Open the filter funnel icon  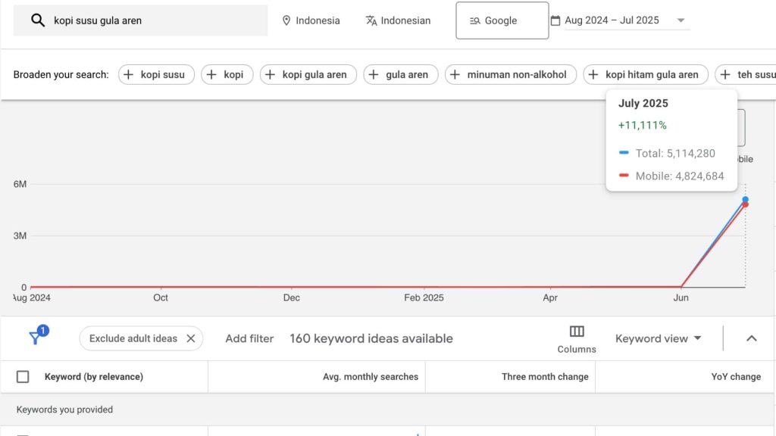click(x=35, y=338)
